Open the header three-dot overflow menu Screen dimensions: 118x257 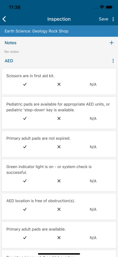(113, 19)
